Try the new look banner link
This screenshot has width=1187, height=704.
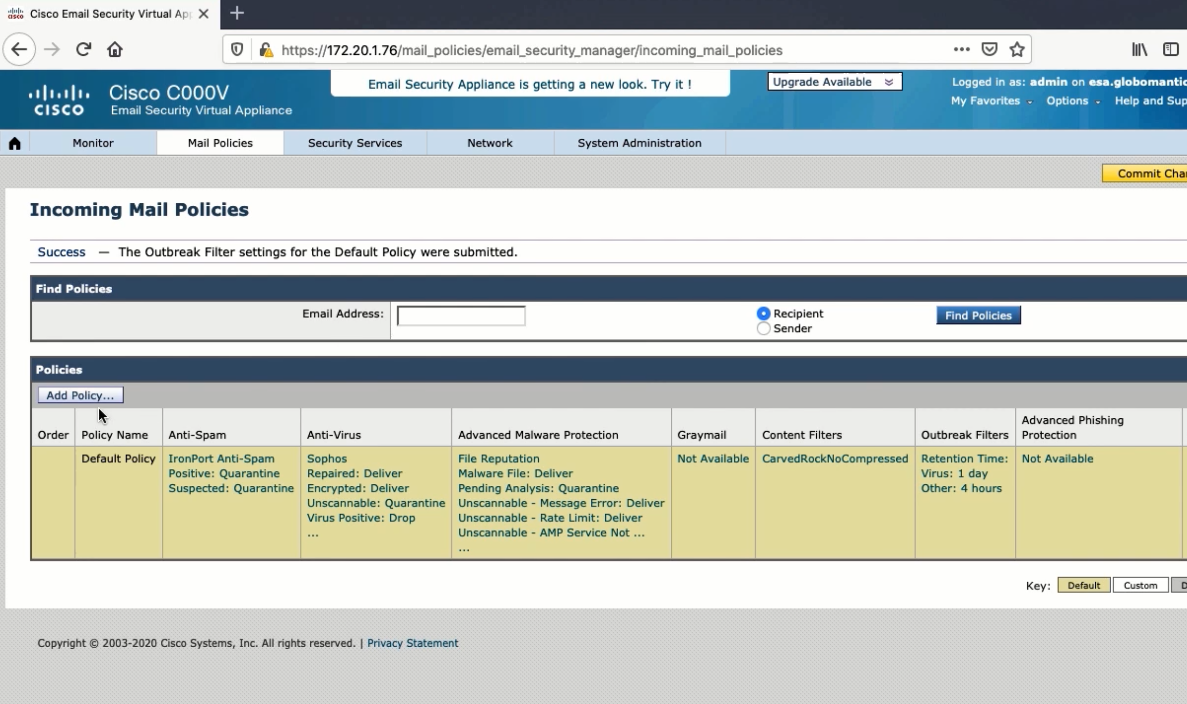point(529,84)
